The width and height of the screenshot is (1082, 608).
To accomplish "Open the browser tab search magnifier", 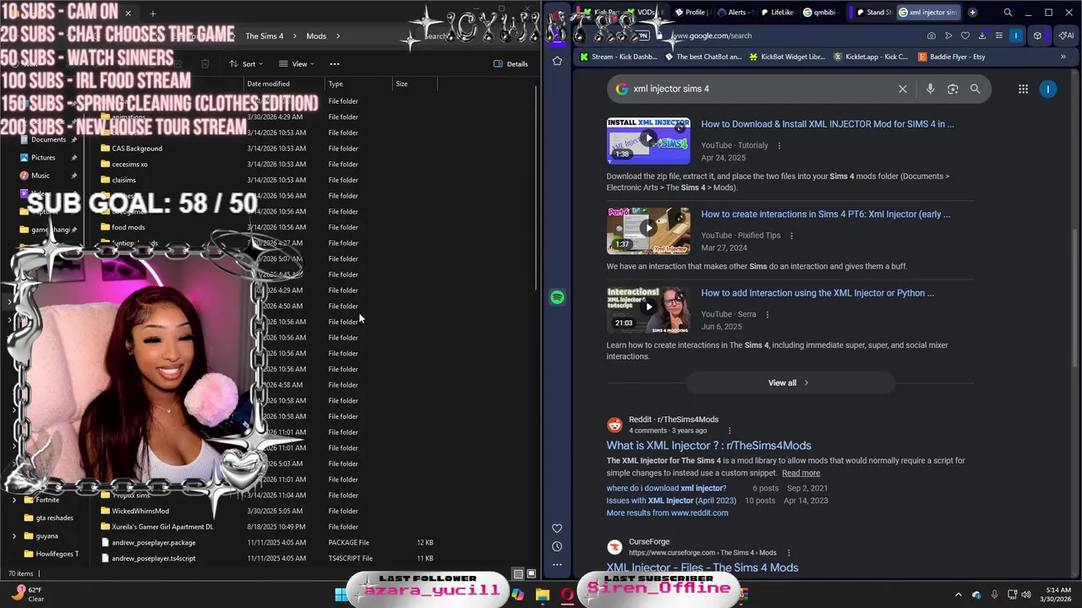I will (1008, 13).
